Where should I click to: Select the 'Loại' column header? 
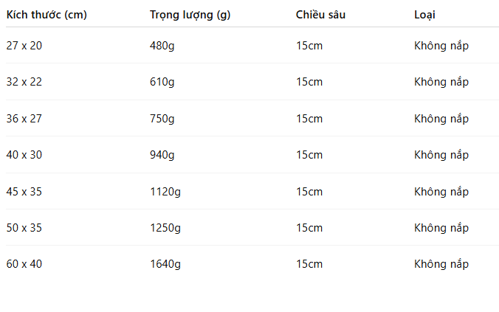pyautogui.click(x=425, y=15)
